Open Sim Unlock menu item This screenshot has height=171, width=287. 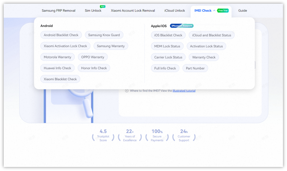(93, 11)
